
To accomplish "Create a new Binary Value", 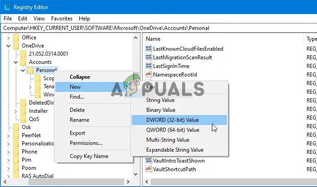I will click(x=179, y=110).
